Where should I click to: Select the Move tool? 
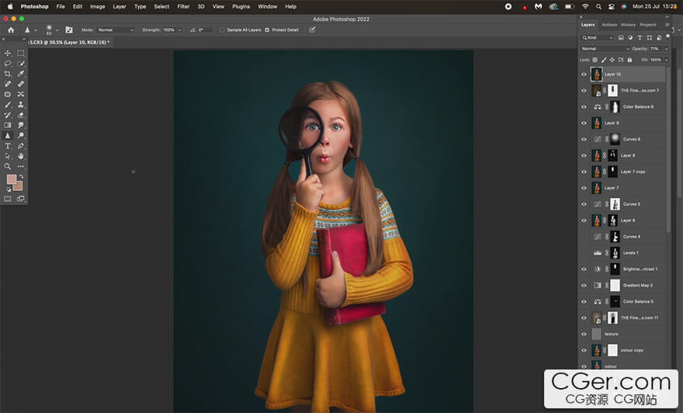(x=8, y=53)
